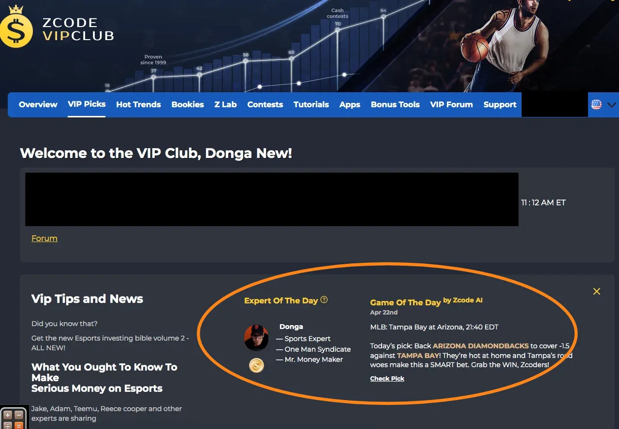Click the Game Of The Day heading

405,302
